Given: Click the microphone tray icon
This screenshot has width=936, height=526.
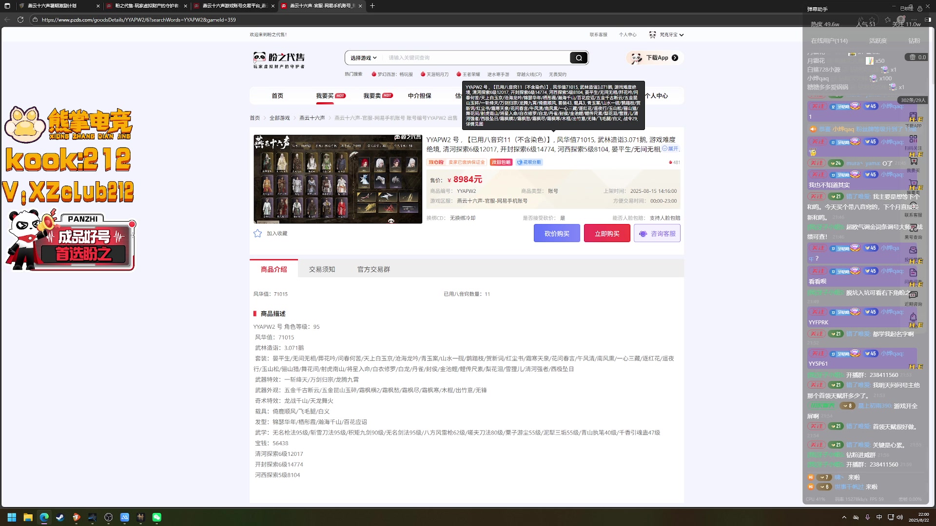Looking at the screenshot, I should (x=867, y=517).
